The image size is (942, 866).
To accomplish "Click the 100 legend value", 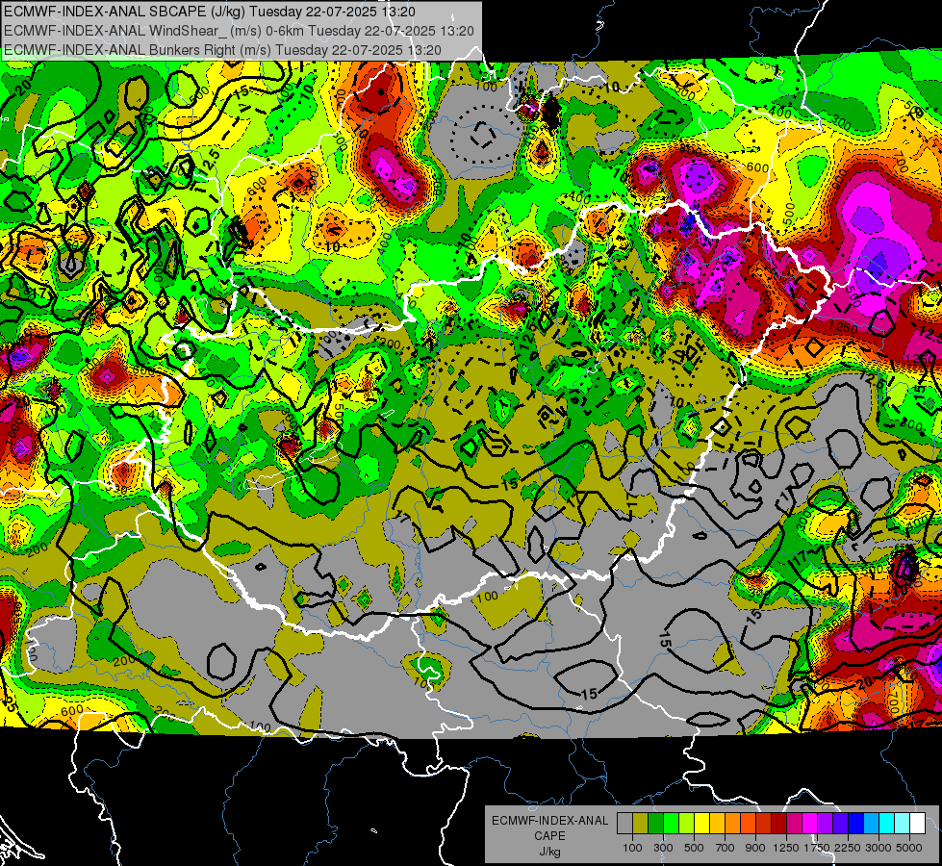I will (x=632, y=848).
